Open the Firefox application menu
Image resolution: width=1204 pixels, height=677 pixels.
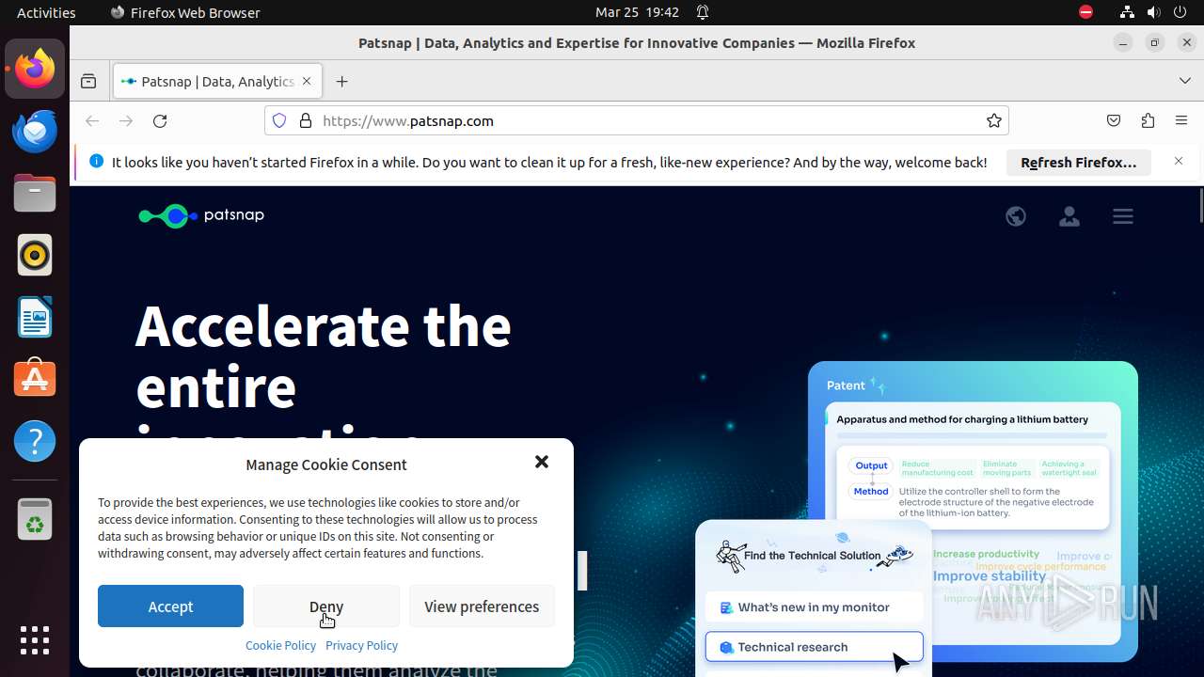(1181, 120)
